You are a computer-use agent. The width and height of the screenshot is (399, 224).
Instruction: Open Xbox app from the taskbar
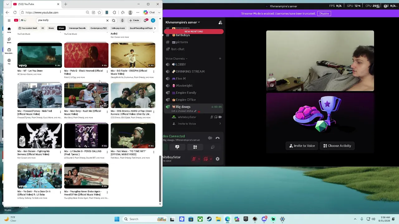200,219
